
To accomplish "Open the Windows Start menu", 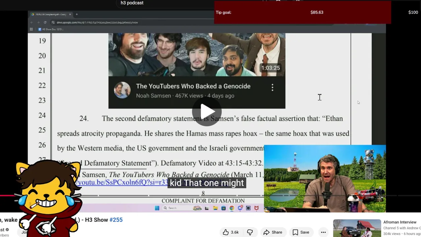I will coord(157,208).
